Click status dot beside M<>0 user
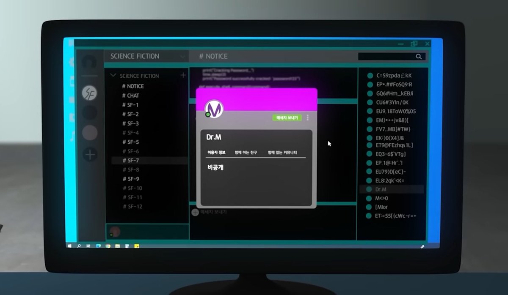Screen dimensions: 508x295 click(x=369, y=198)
